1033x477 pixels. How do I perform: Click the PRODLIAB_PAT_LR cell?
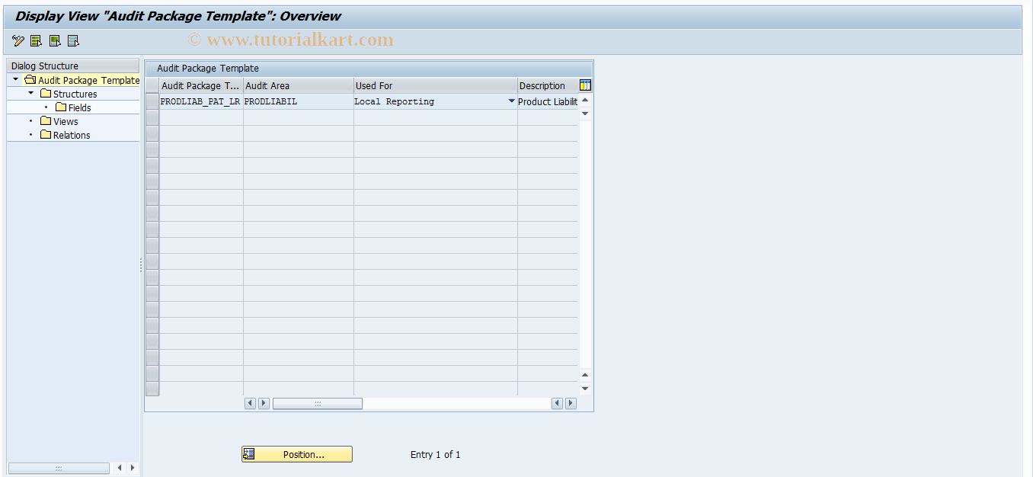(x=201, y=101)
